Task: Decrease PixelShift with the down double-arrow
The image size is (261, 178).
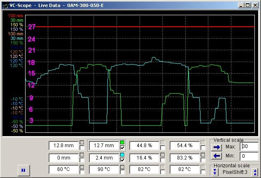Action: (215, 172)
